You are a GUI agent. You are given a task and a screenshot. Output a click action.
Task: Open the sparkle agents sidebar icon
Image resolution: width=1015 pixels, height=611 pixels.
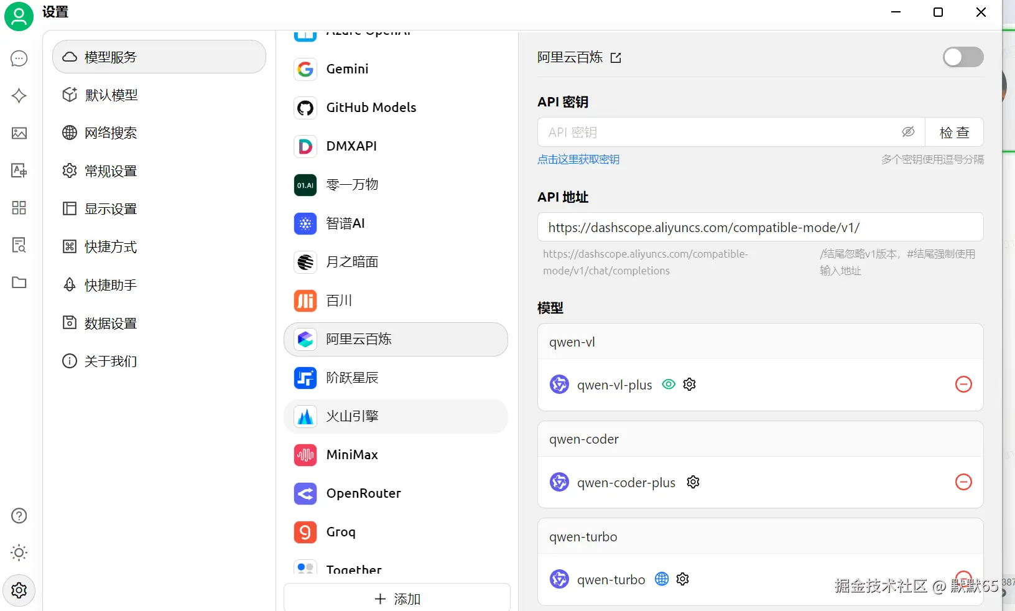19,96
